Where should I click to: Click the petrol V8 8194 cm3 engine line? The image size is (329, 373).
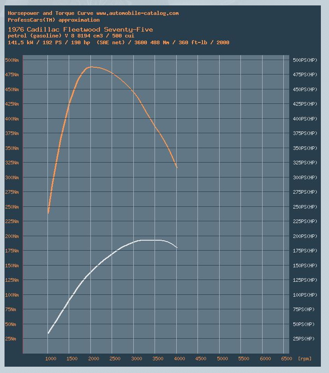(x=71, y=36)
